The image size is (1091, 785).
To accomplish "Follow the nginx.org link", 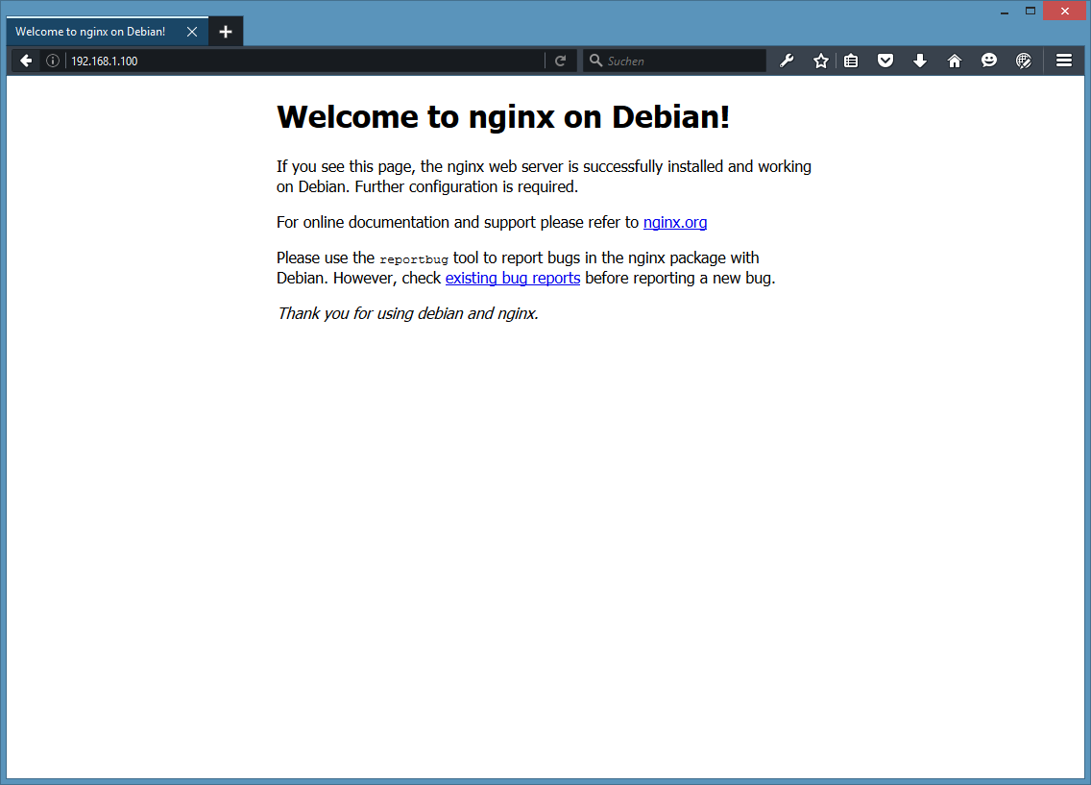I will click(675, 222).
